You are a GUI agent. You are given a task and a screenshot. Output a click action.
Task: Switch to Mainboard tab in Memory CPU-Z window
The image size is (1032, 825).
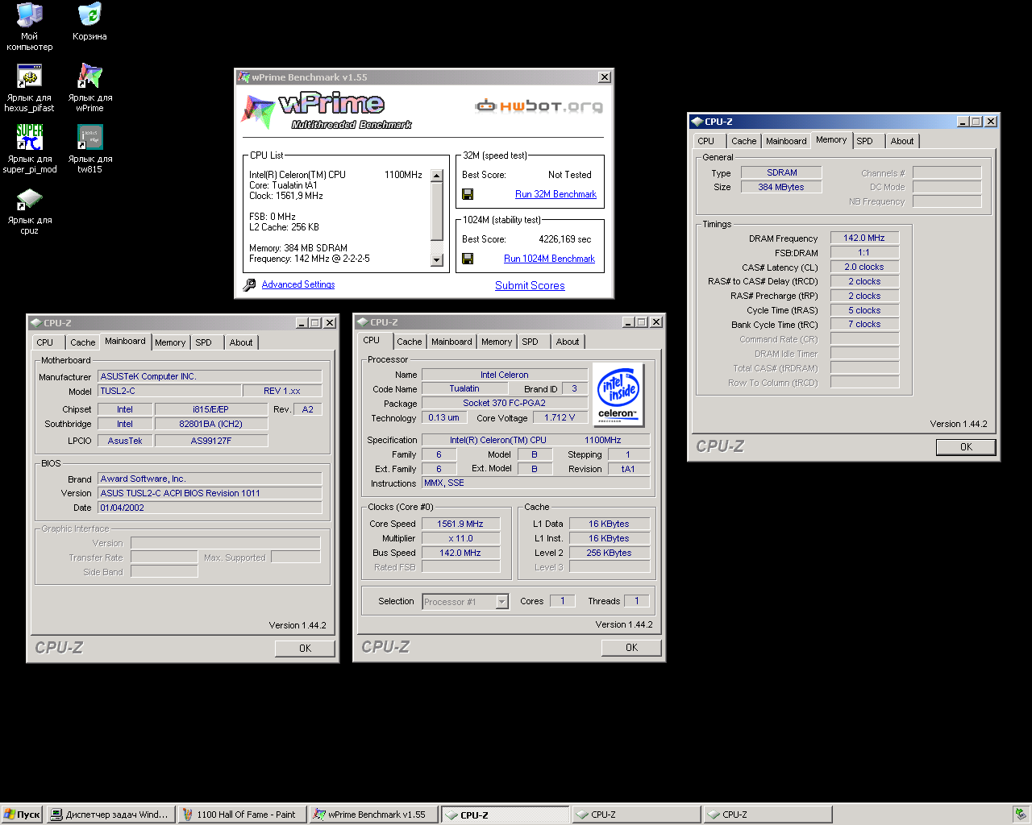[786, 141]
